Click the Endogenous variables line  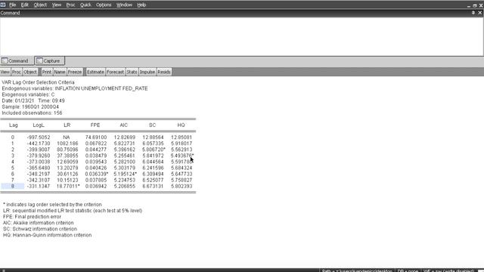(x=75, y=88)
